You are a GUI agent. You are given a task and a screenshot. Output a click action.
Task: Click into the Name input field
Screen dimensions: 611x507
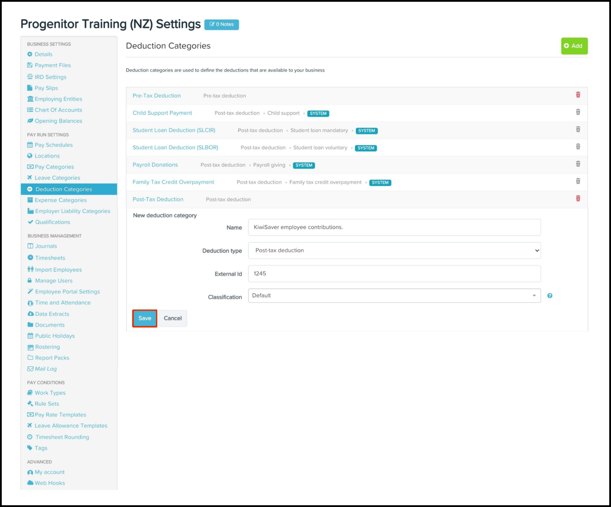(x=394, y=227)
